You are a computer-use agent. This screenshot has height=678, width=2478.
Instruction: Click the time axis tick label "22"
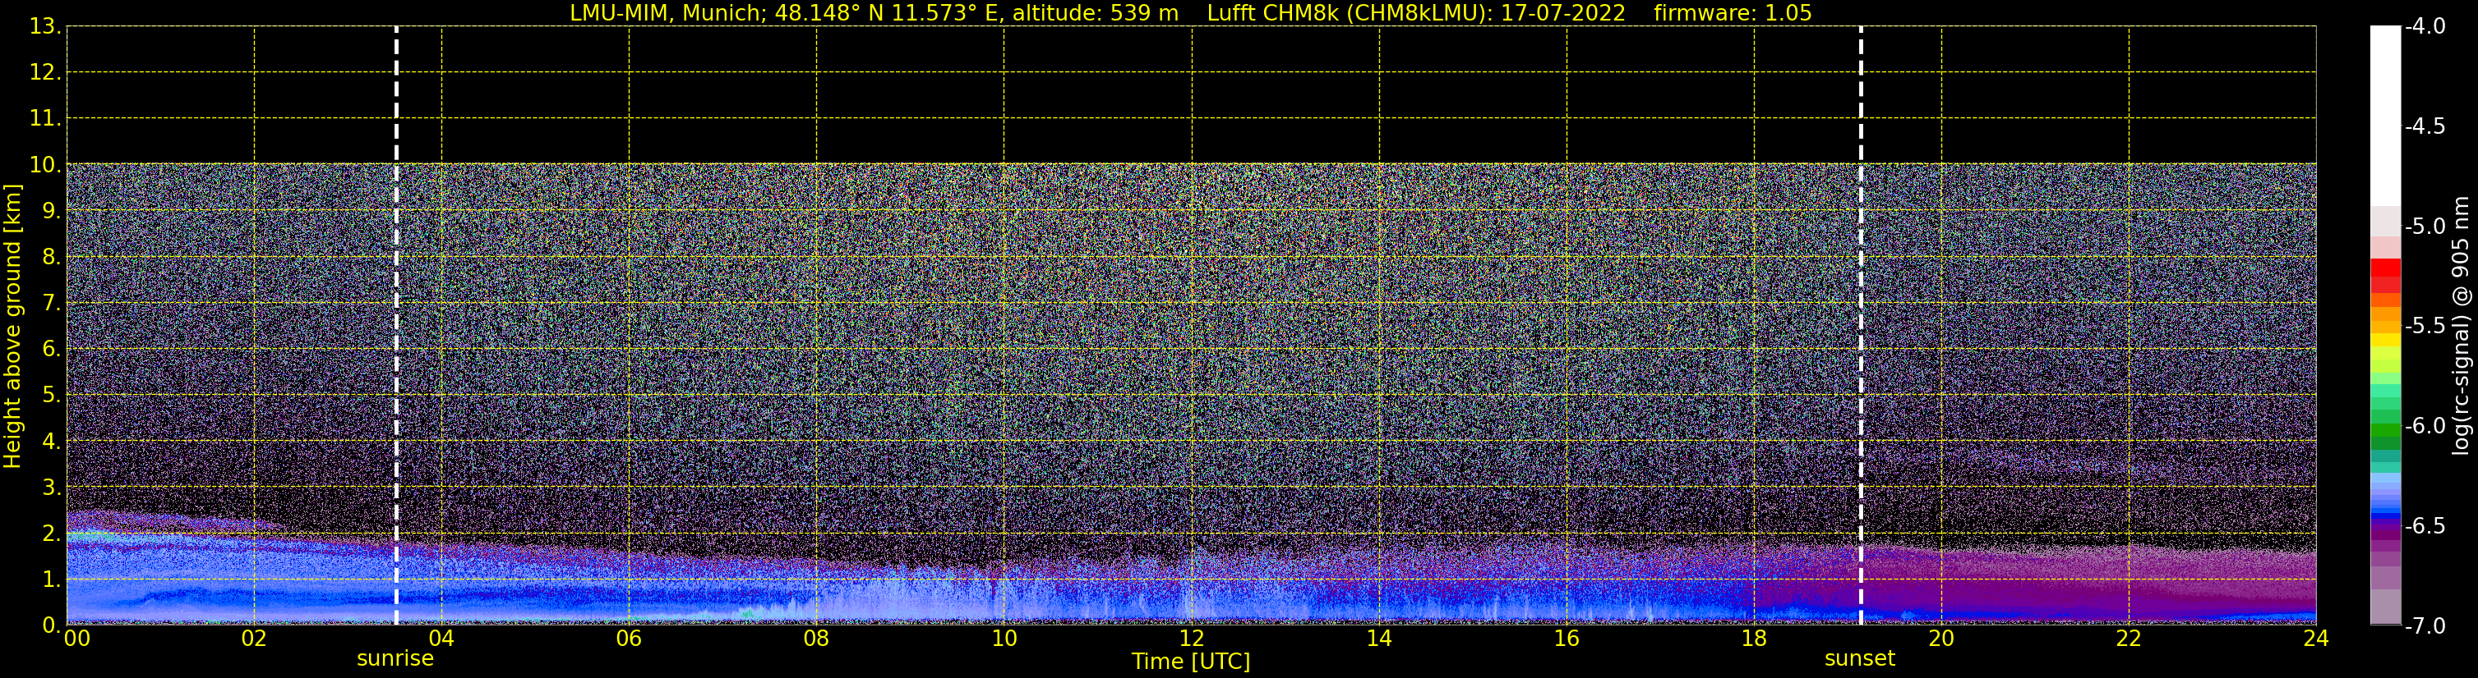tap(2129, 639)
